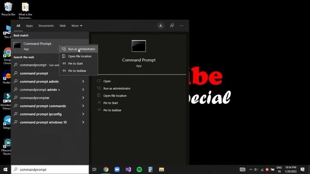Open Zoom from the taskbar

click(117, 170)
